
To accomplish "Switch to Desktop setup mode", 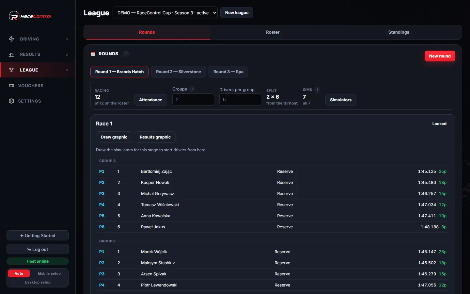I will (38, 282).
